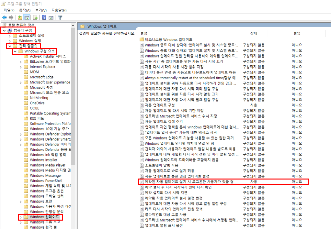Click the Up one level folder icon
Screen dimensions: 331x229
(20, 17)
